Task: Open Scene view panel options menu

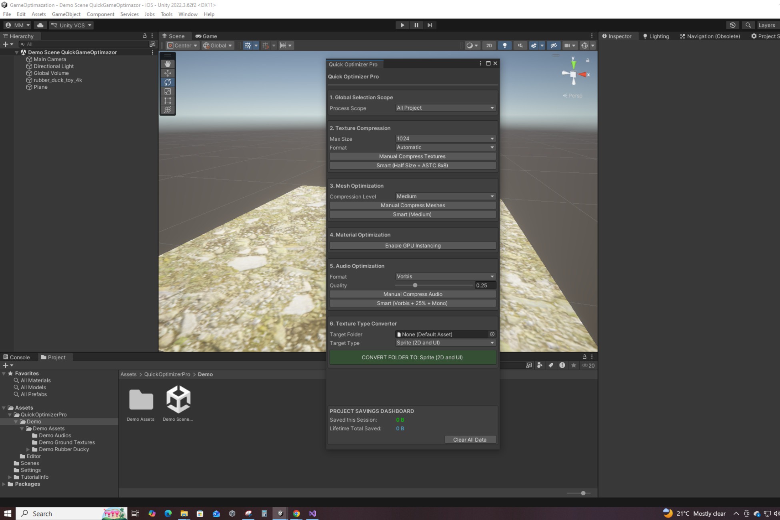Action: click(592, 36)
